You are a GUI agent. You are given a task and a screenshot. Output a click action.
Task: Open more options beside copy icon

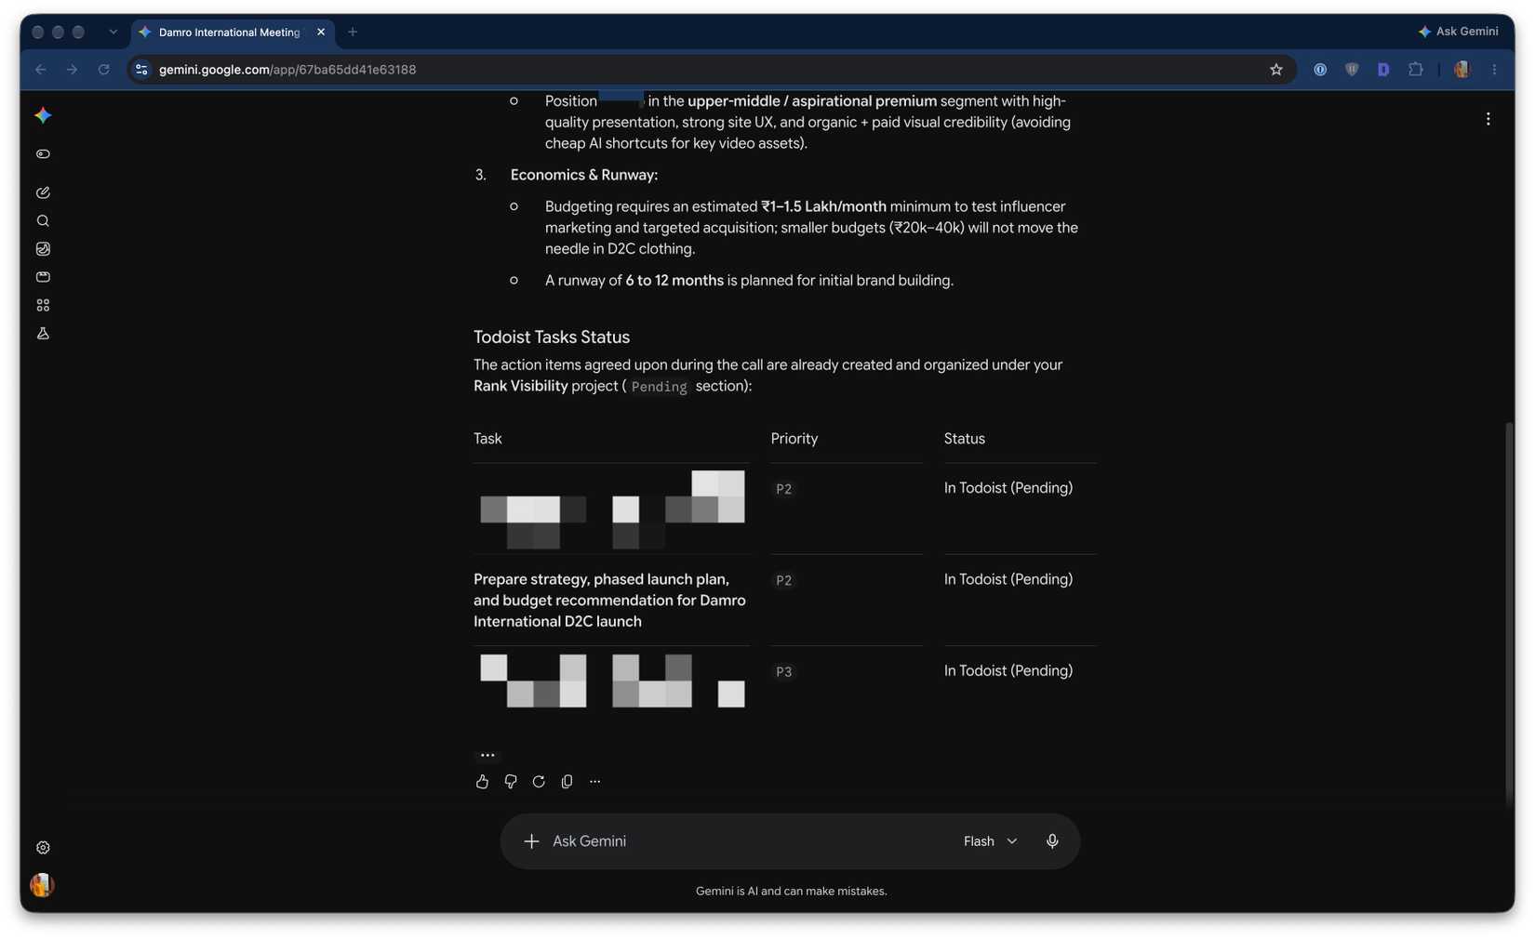(595, 782)
